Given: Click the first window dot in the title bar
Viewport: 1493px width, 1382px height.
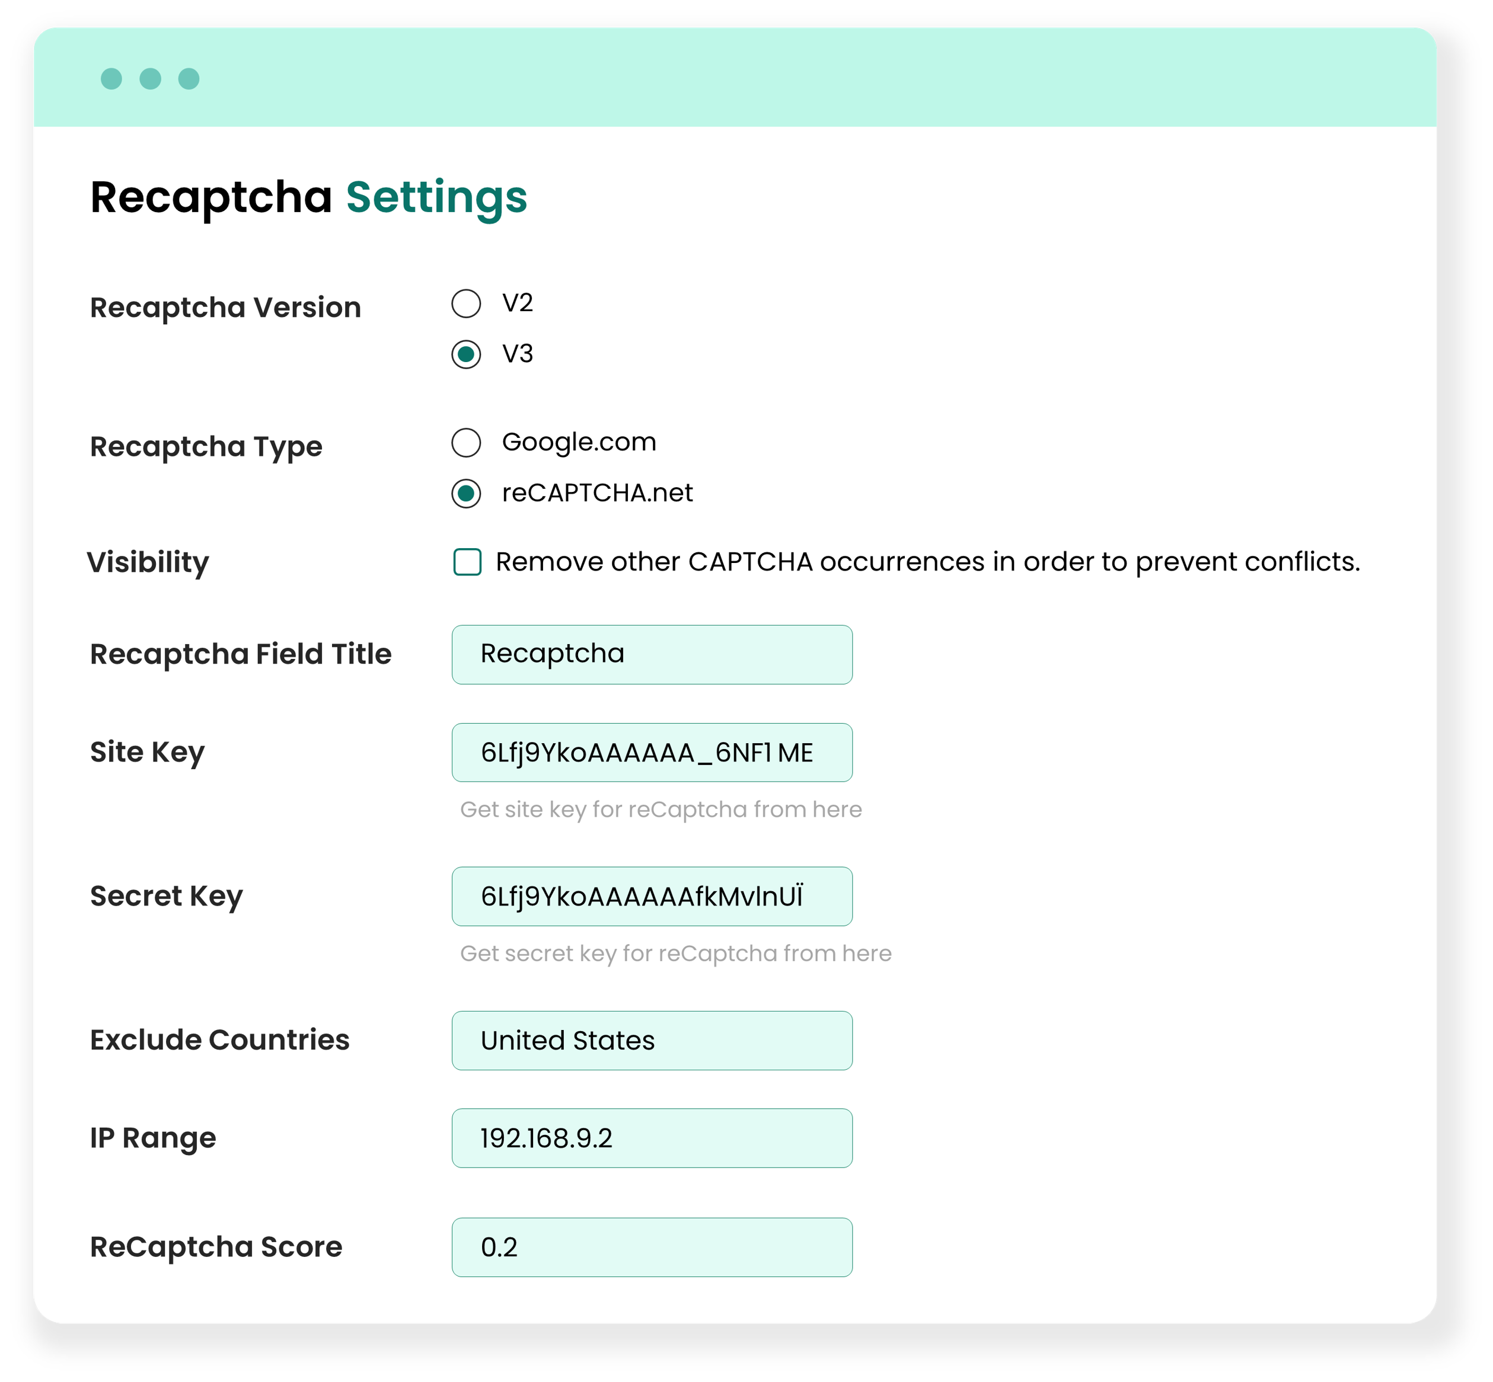Looking at the screenshot, I should tap(113, 78).
